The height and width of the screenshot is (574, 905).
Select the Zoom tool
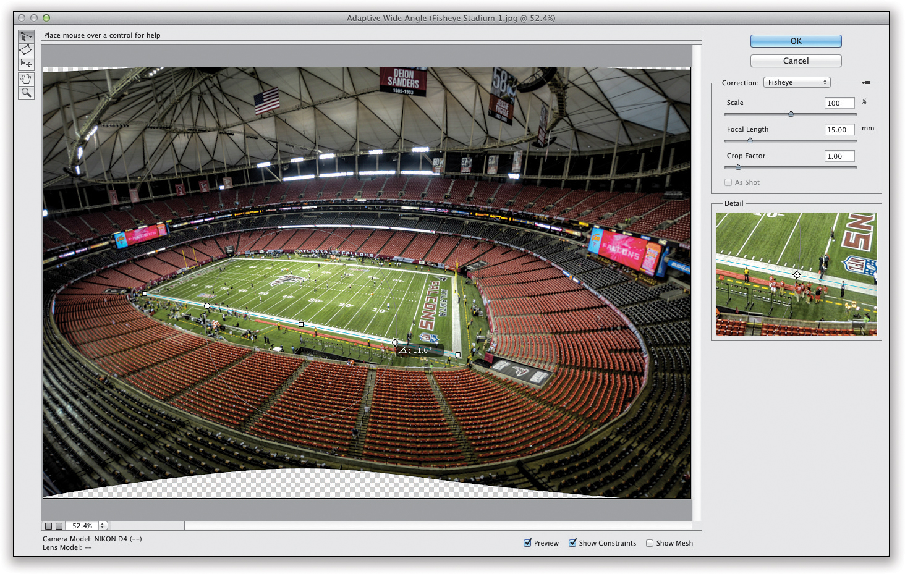(26, 93)
